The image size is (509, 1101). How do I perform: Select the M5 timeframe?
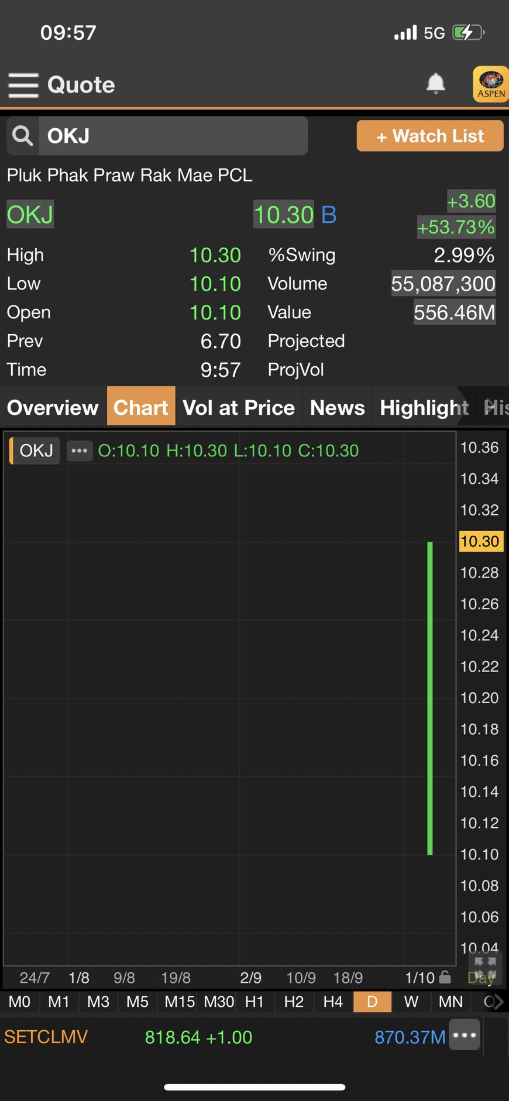point(137,1002)
